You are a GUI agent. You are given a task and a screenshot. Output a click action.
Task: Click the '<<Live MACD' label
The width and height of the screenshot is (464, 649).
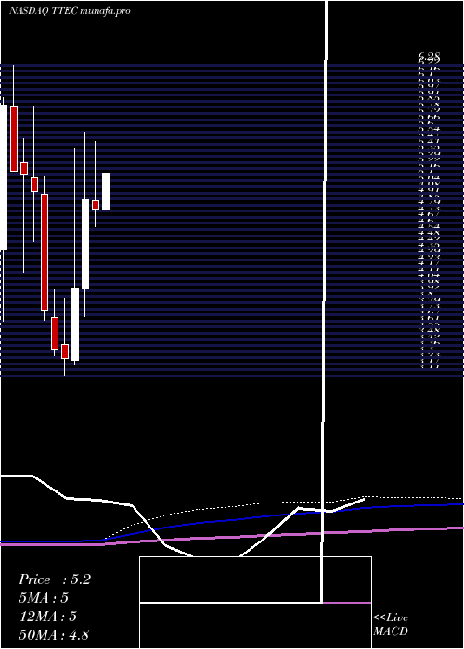[391, 625]
